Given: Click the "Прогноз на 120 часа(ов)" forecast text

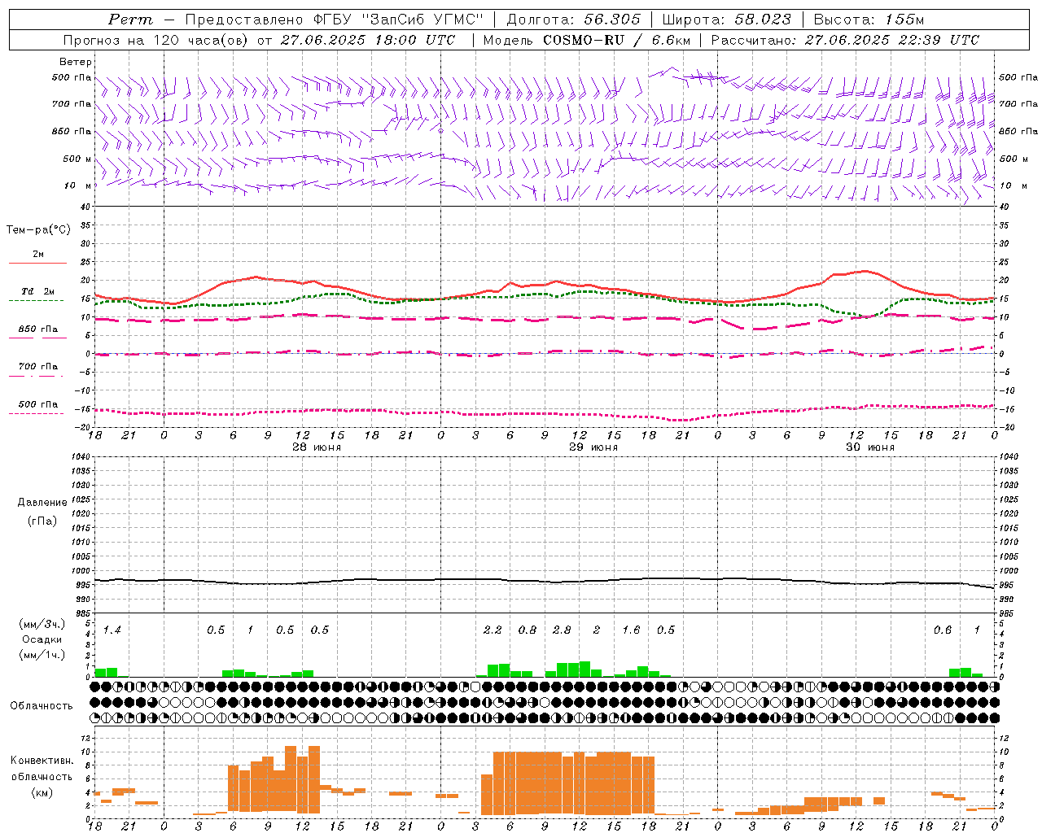Looking at the screenshot, I should pyautogui.click(x=157, y=40).
